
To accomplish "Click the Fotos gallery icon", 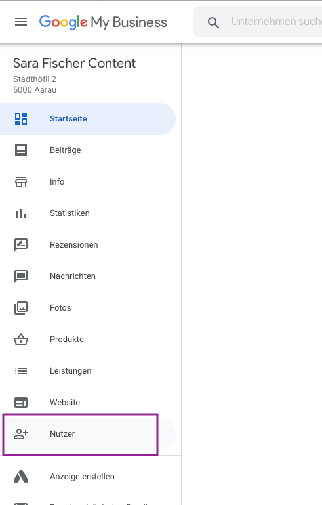I will 21,308.
